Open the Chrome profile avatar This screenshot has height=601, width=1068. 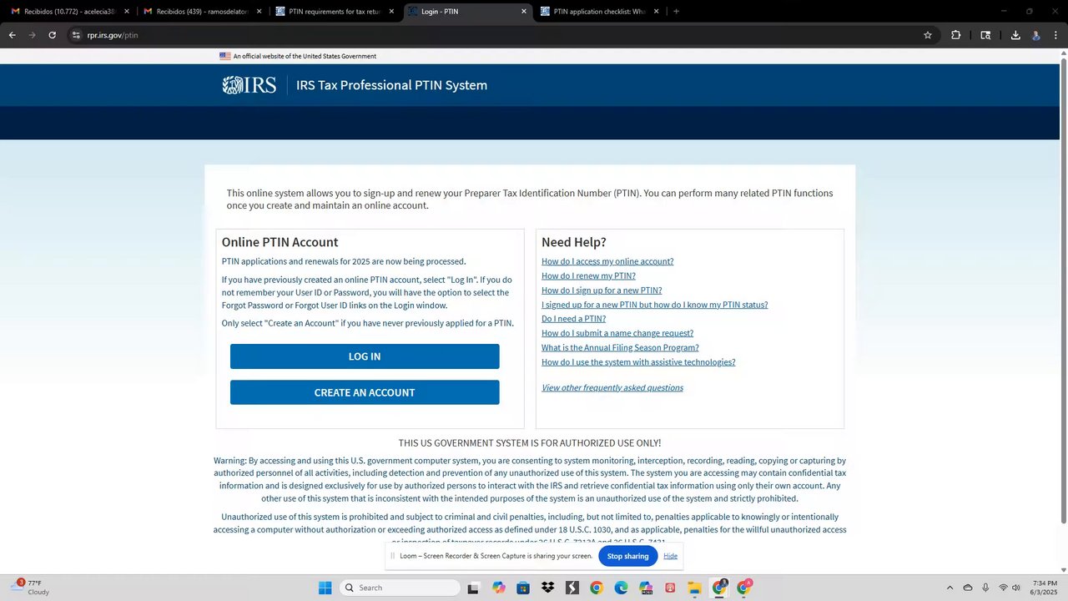click(x=1035, y=35)
